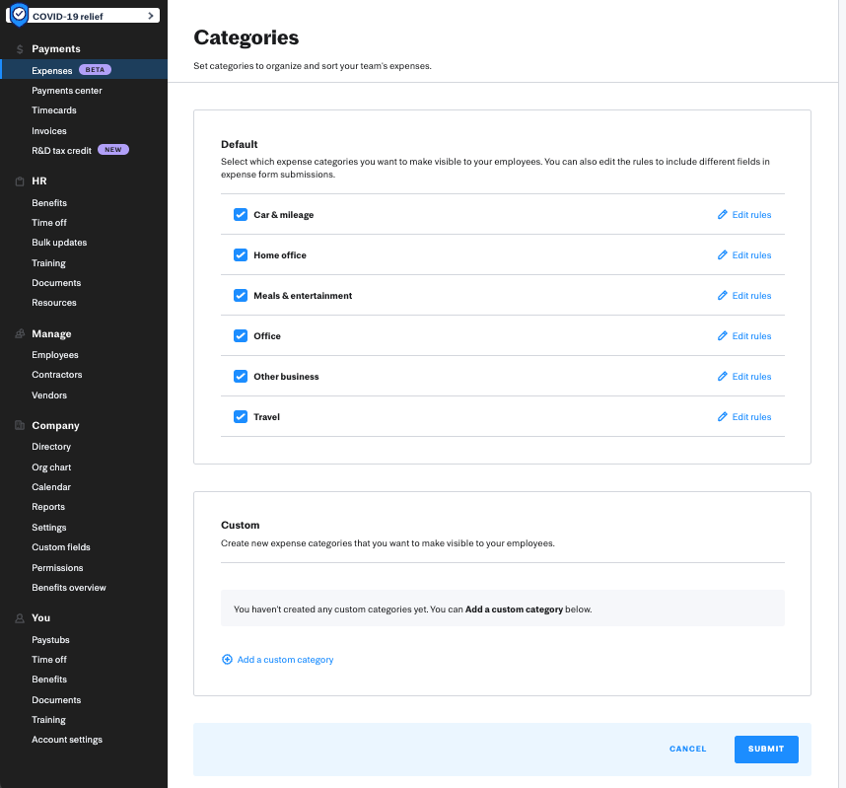This screenshot has width=846, height=788.
Task: Click the Manage people icon in sidebar
Action: pos(19,334)
